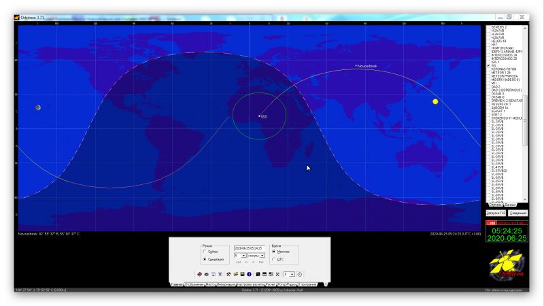Switch to the 'О программе' tab
This screenshot has width=544, height=306.
pyautogui.click(x=307, y=284)
